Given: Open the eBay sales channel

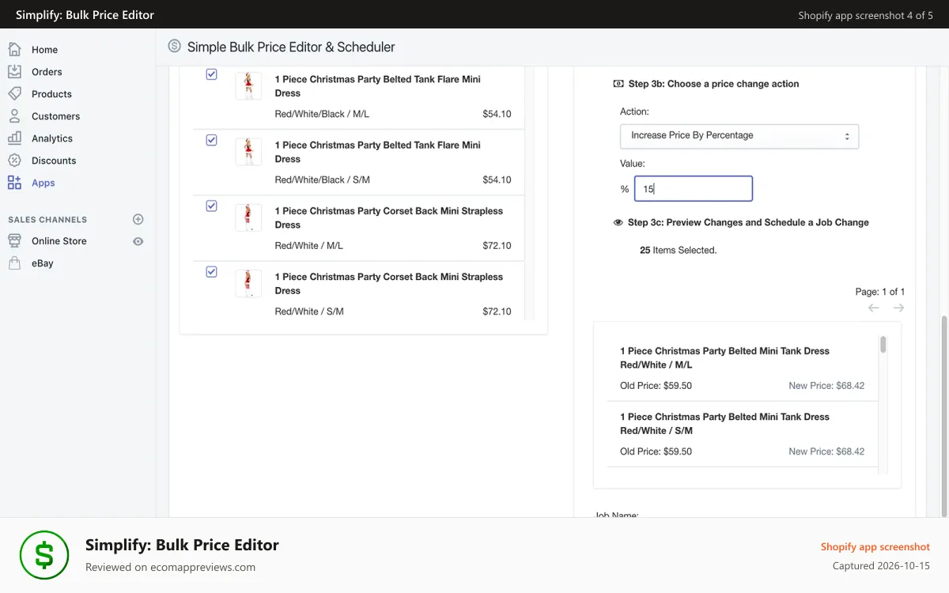Looking at the screenshot, I should tap(43, 263).
